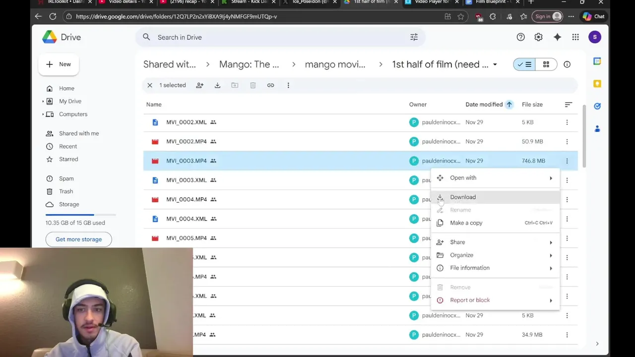This screenshot has width=635, height=357.
Task: Click browser Sign in button
Action: pos(548,16)
